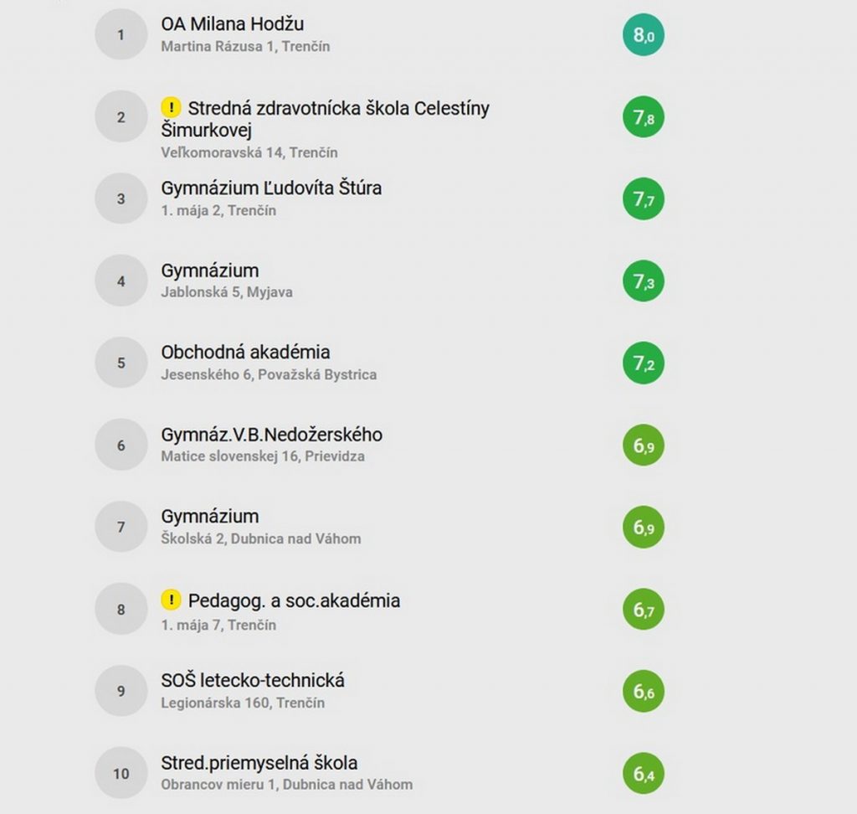Viewport: 857px width, 814px height.
Task: Click the 8,0 score badge for OA Milana Hodžu
Action: [644, 35]
